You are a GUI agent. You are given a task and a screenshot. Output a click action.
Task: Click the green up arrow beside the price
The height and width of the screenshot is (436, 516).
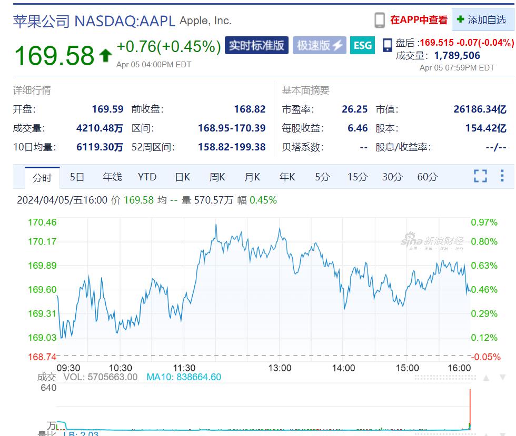[105, 55]
